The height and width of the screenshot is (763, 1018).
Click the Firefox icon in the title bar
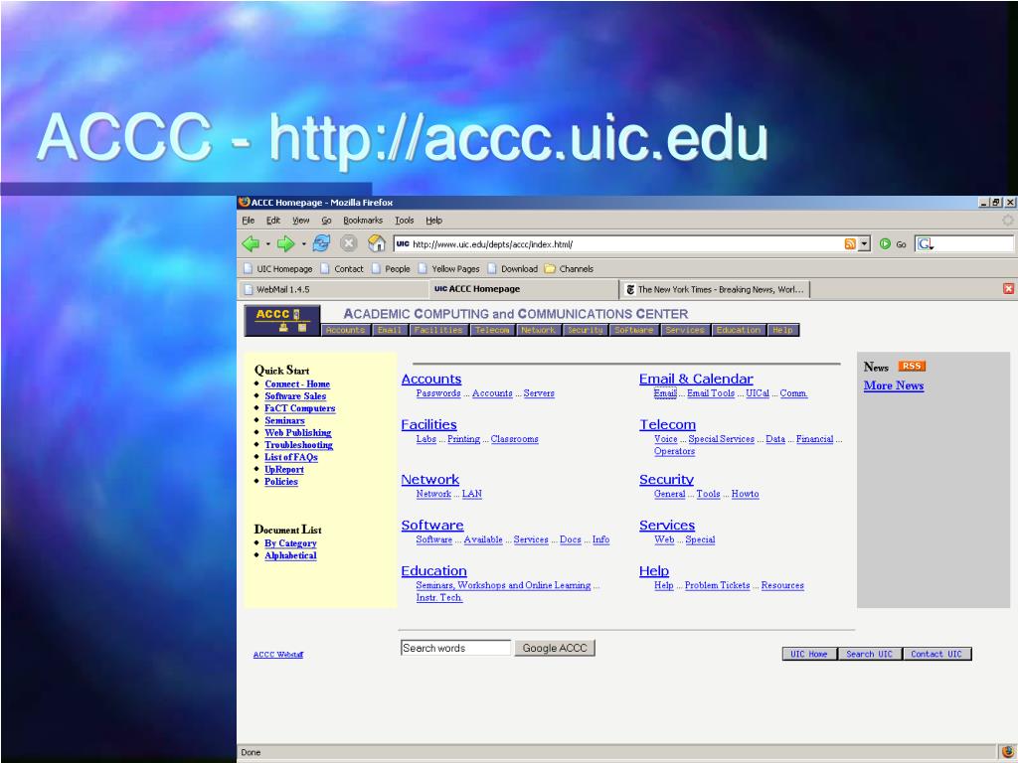click(x=245, y=202)
